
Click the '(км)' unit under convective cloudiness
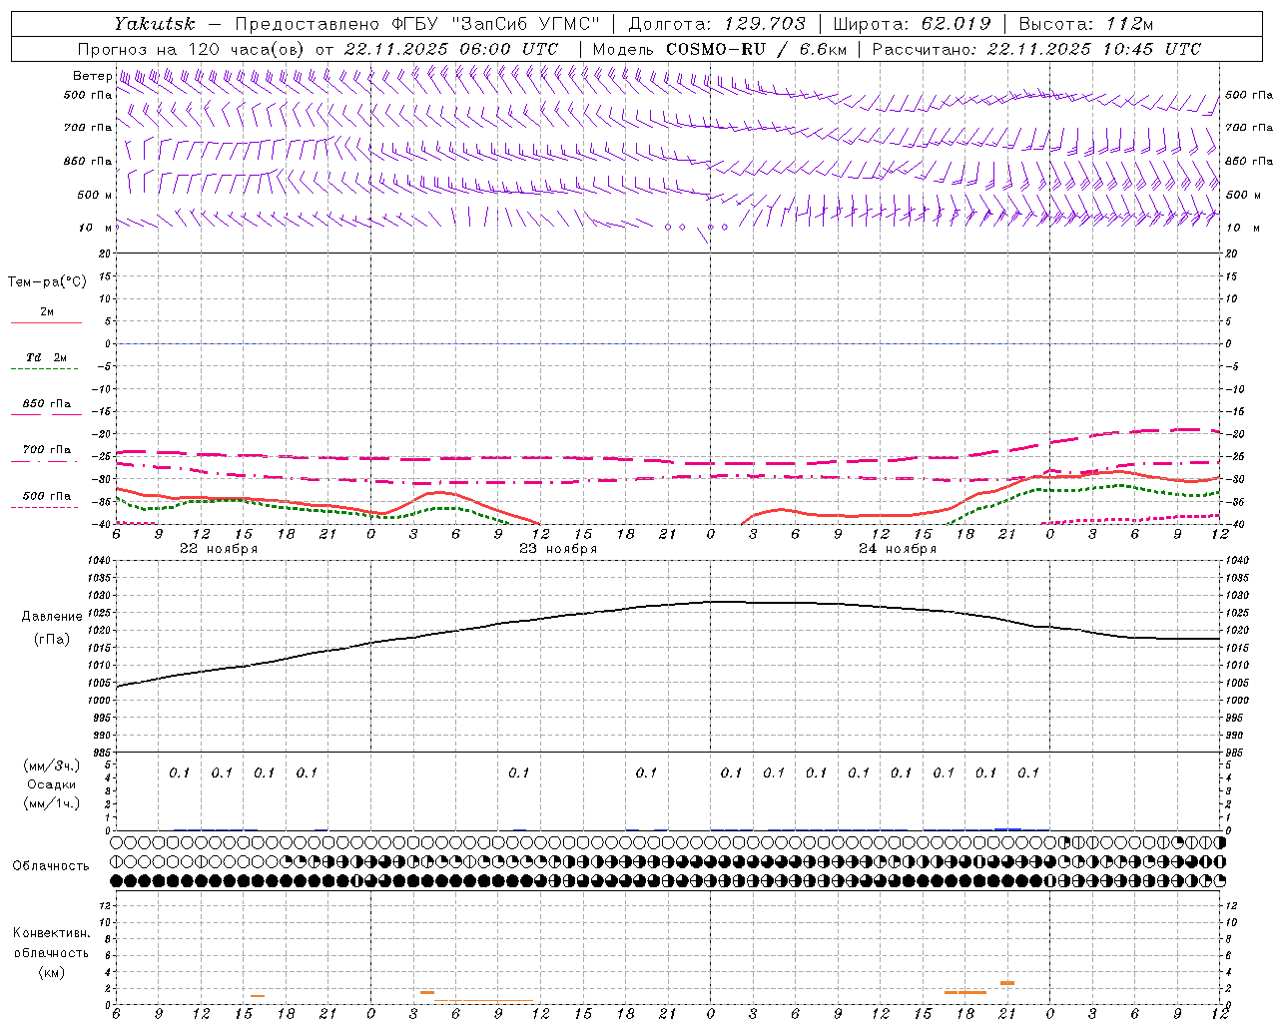[51, 972]
